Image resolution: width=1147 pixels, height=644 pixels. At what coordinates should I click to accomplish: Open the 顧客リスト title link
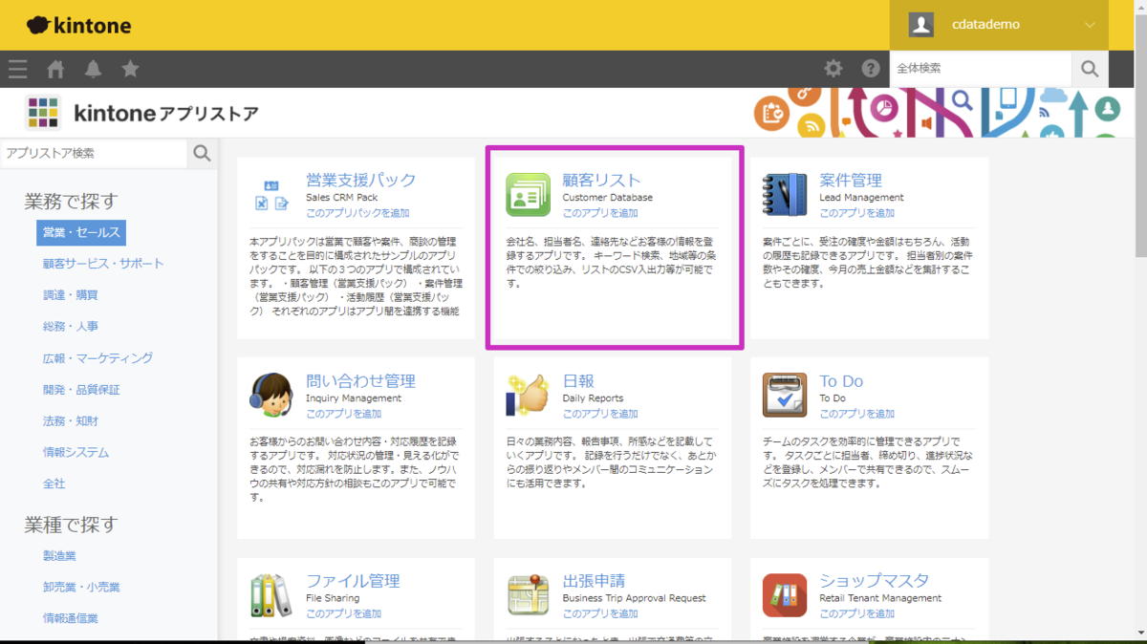[x=602, y=180]
